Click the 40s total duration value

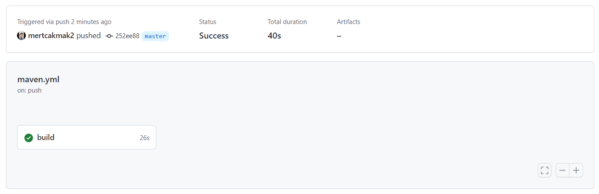(x=274, y=36)
